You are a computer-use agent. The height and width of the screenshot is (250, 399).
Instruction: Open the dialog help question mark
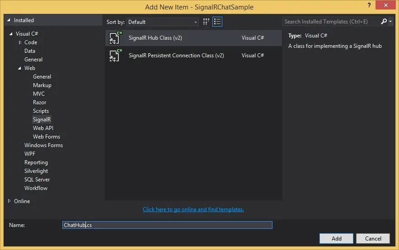369,5
